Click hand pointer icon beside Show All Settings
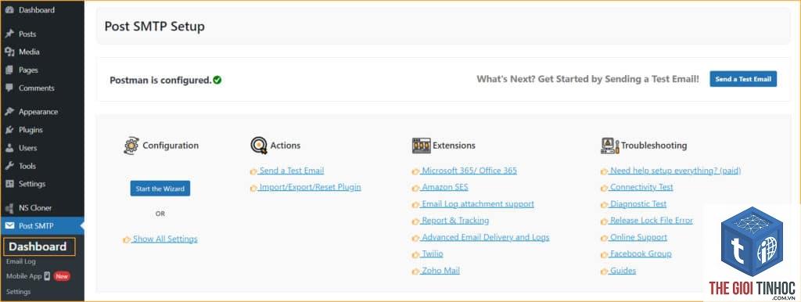 click(x=126, y=239)
